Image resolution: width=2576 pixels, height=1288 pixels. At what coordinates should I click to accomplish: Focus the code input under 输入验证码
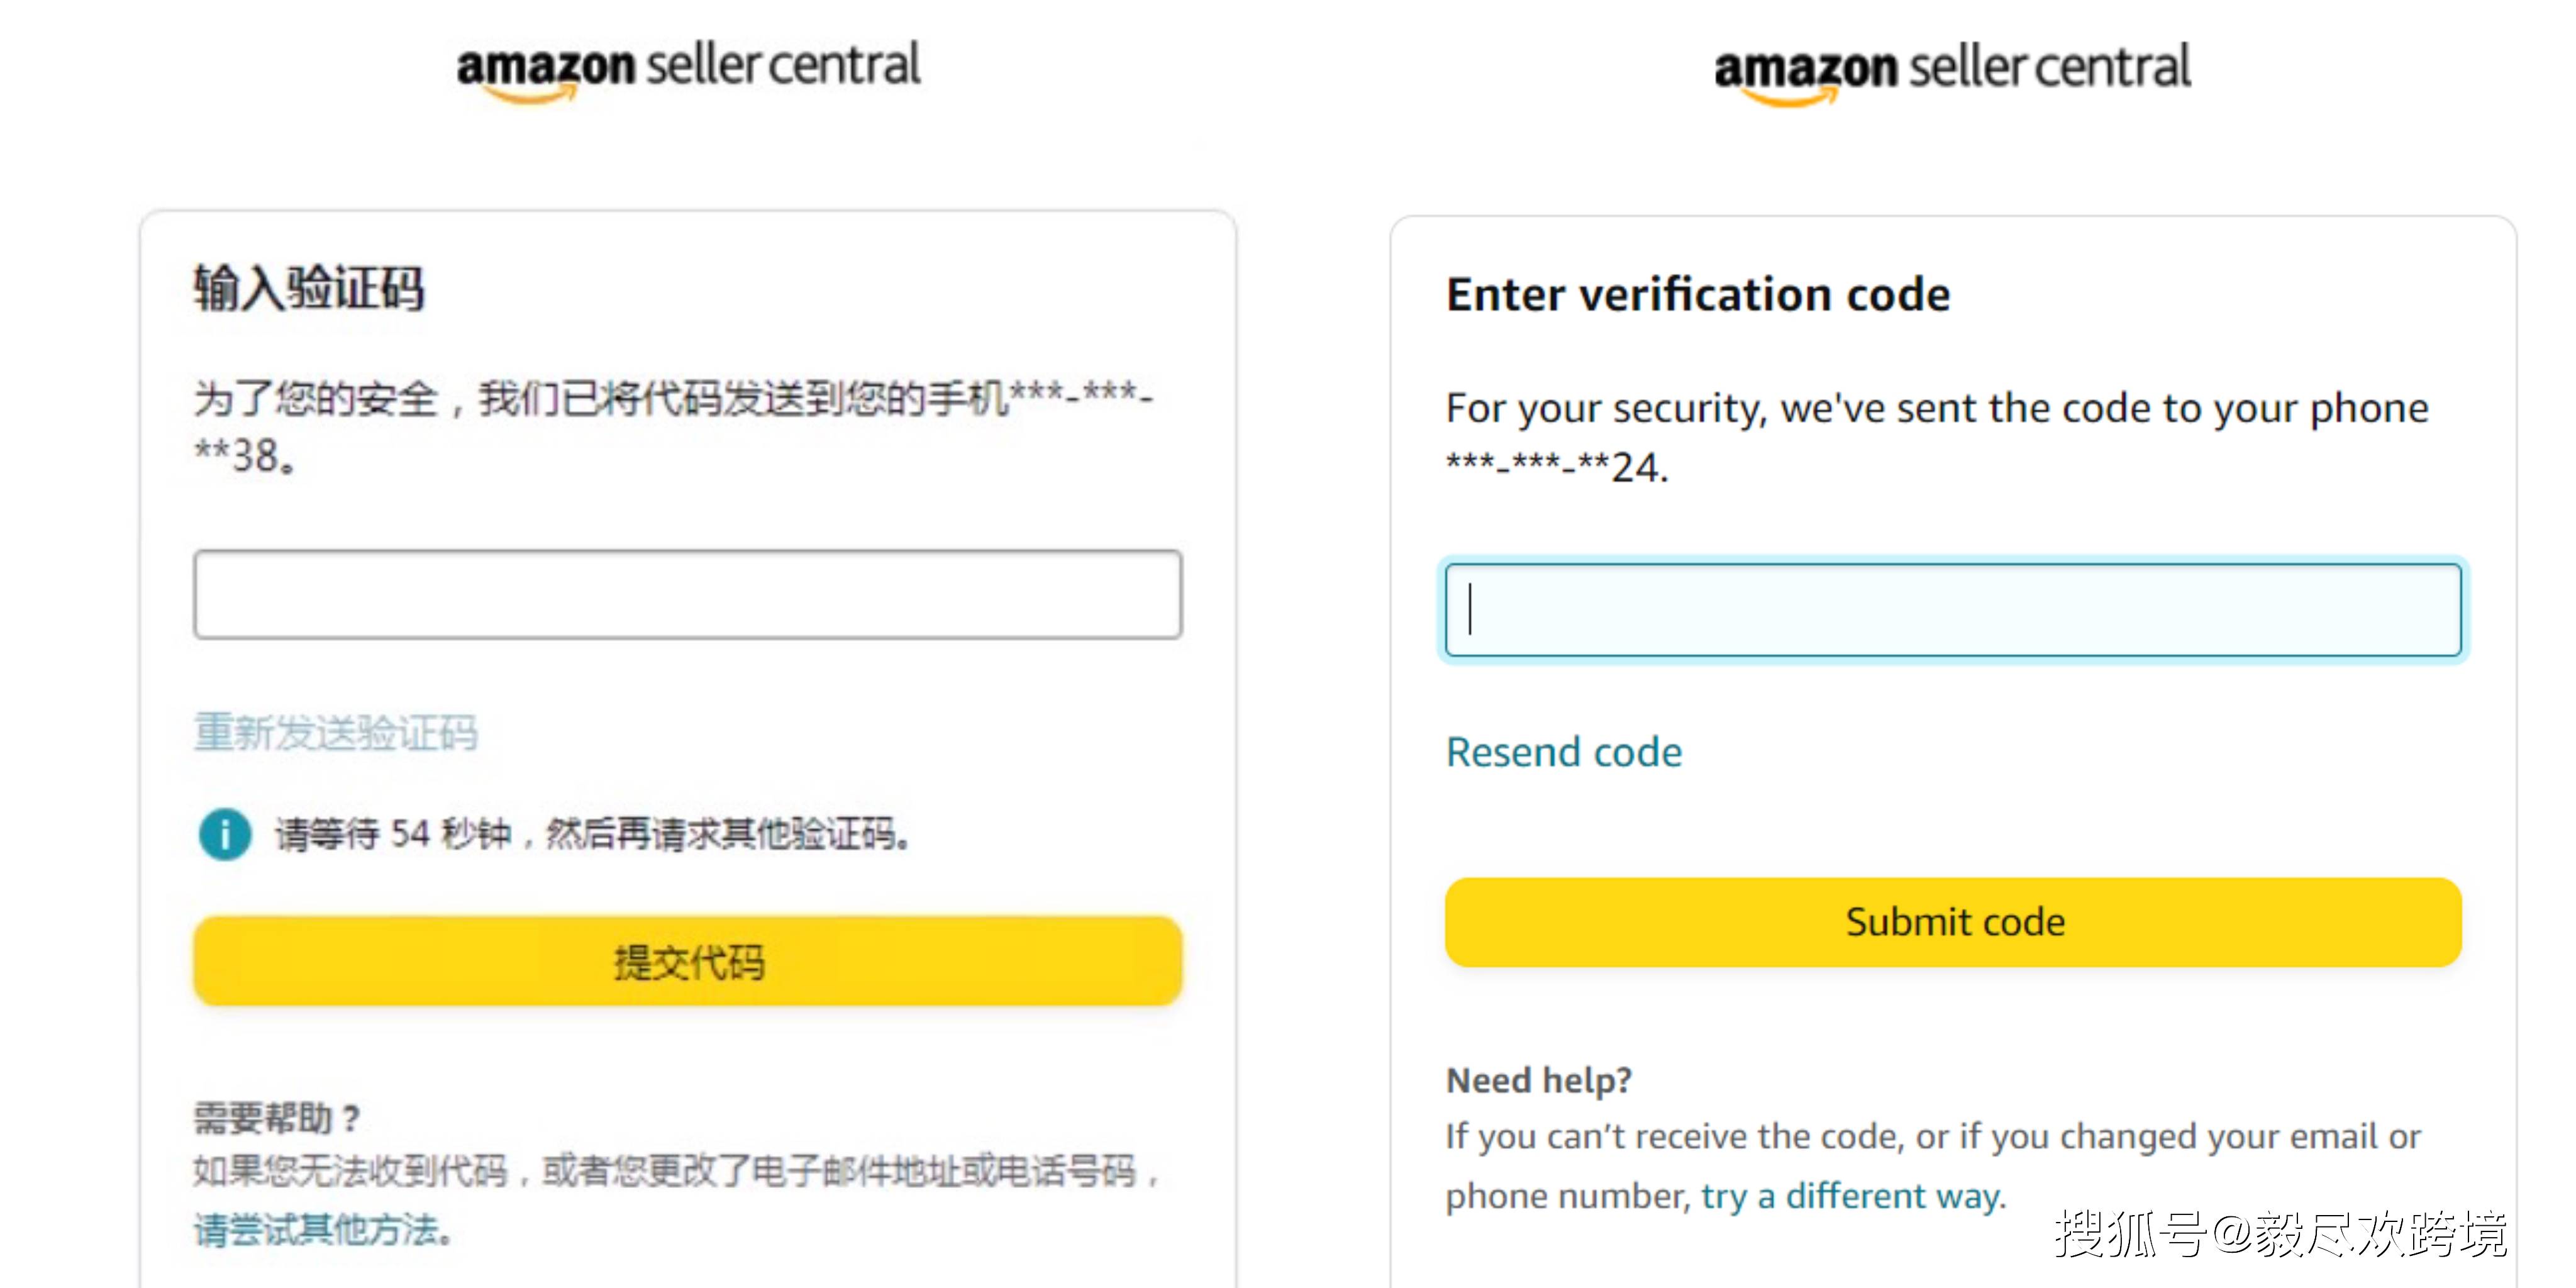tap(688, 594)
